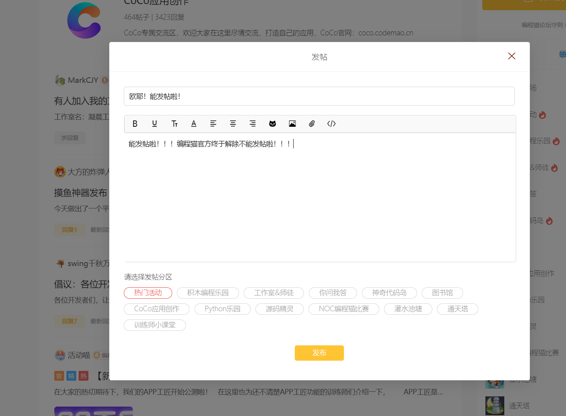
Task: Select the 热门活动 section tag
Action: pos(148,293)
